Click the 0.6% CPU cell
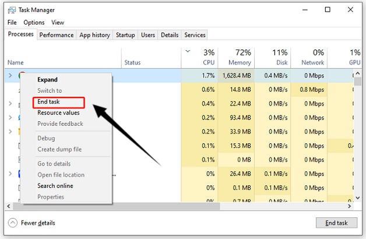The height and width of the screenshot is (239, 366). tap(199, 90)
